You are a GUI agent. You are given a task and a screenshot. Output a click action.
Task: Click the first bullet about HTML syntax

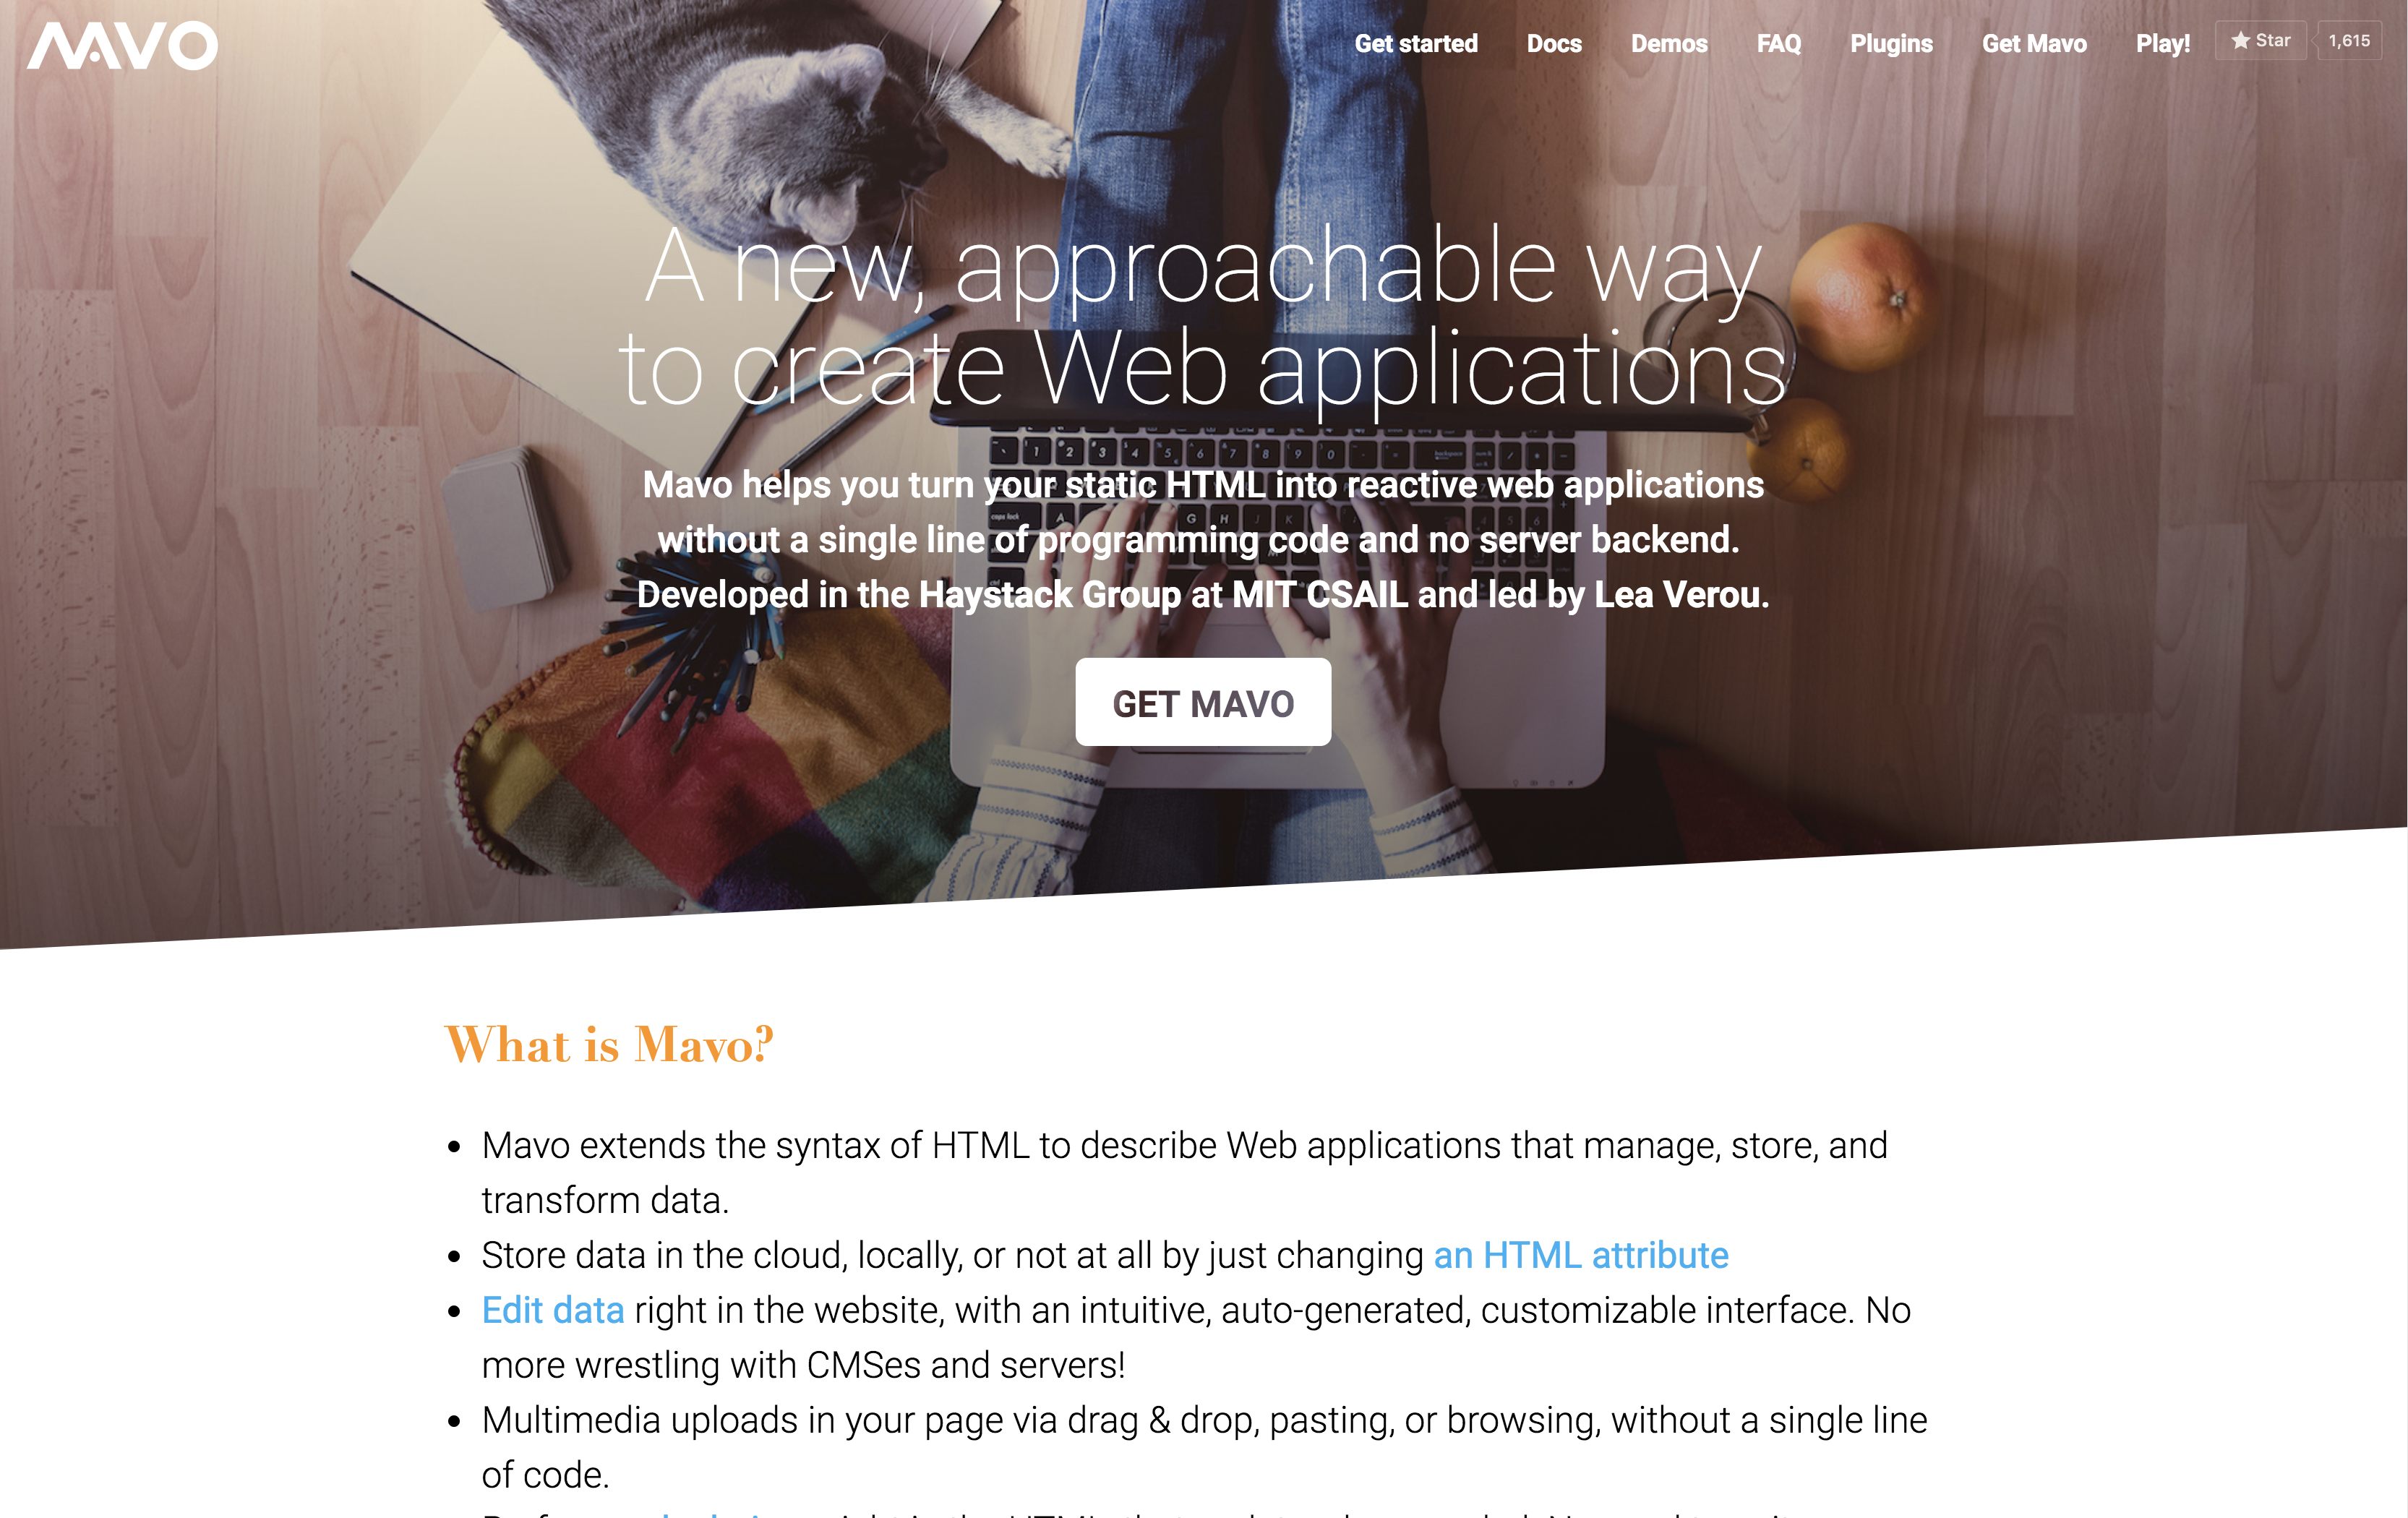point(1185,1172)
